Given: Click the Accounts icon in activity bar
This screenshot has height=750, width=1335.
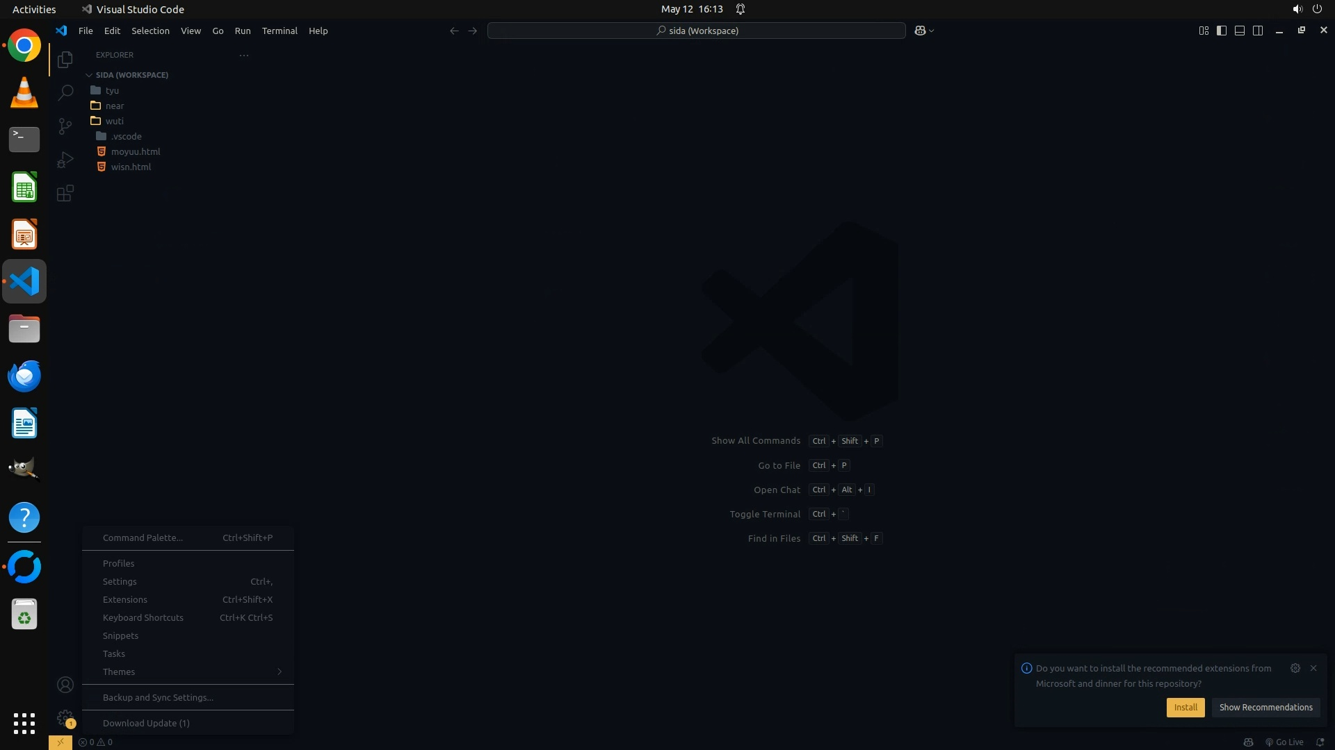Looking at the screenshot, I should [x=65, y=685].
